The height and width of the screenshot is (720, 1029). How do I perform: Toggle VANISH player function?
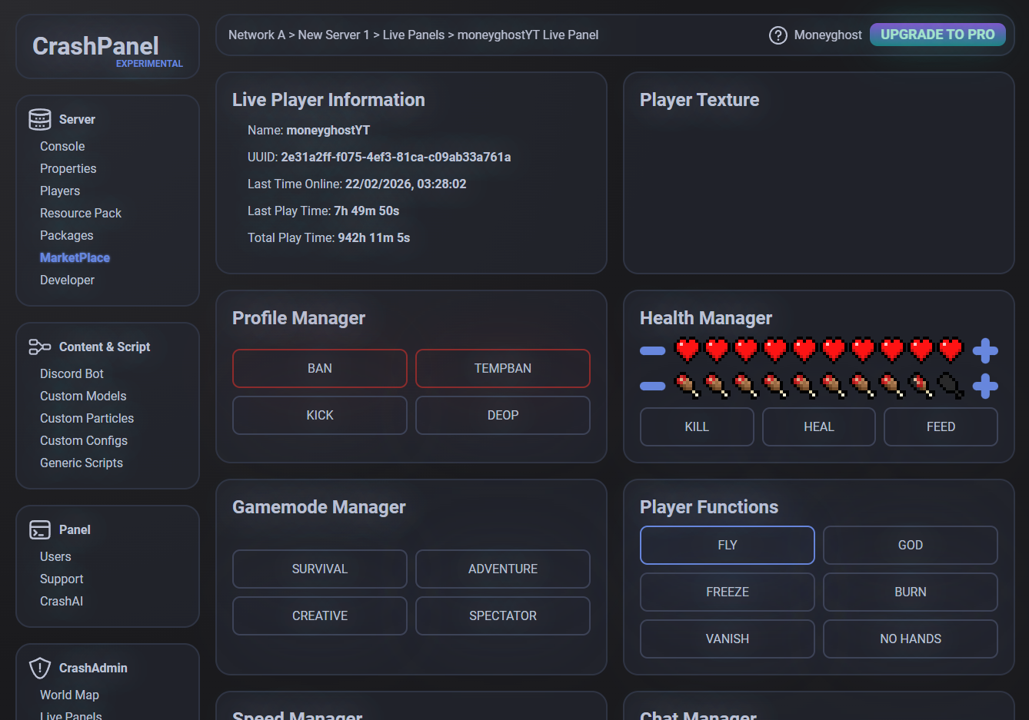point(727,639)
